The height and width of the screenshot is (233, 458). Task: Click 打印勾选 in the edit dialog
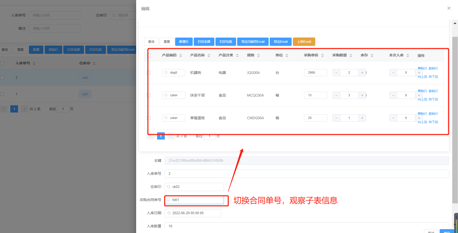point(226,42)
